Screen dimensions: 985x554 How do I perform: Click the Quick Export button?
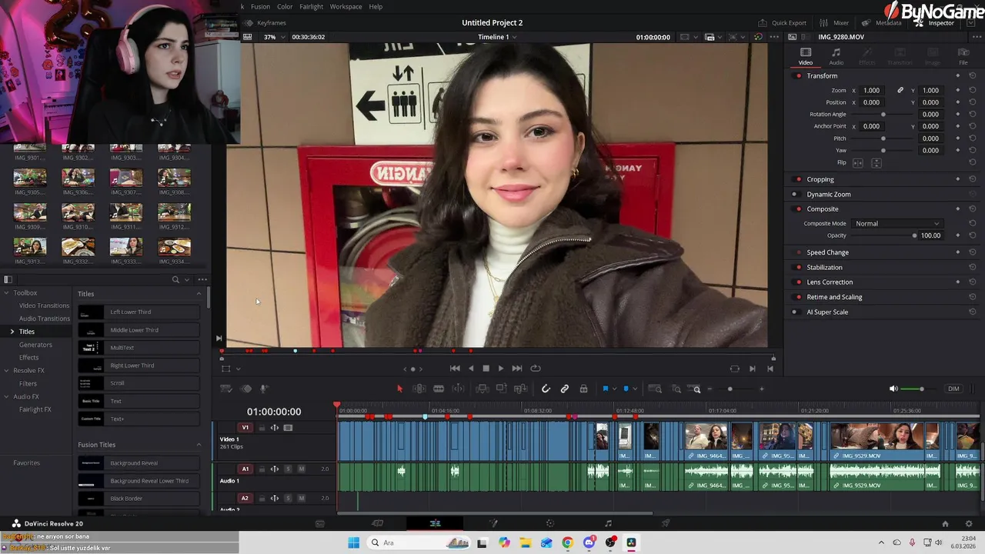pyautogui.click(x=783, y=23)
